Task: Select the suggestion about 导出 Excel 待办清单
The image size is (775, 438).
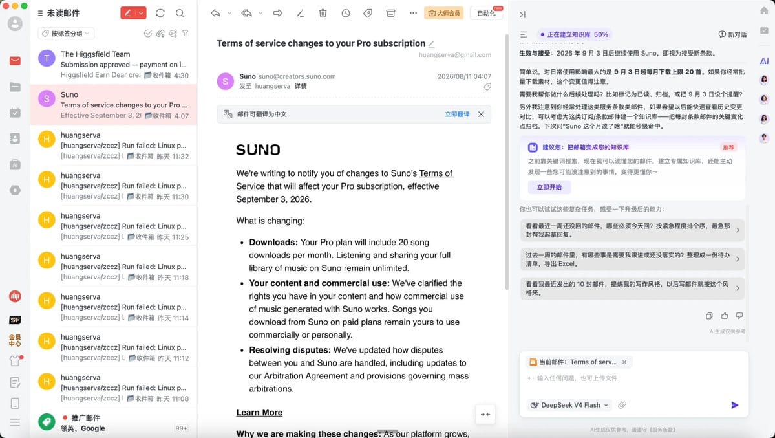Action: pos(632,259)
